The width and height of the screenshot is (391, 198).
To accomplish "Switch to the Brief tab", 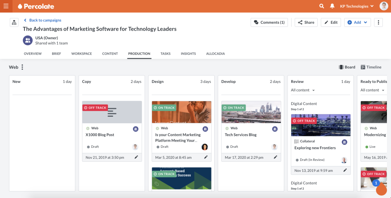I will click(x=56, y=54).
